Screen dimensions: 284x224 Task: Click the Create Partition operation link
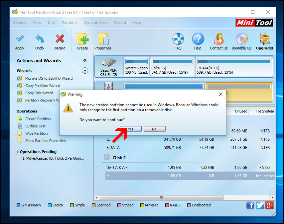click(x=38, y=119)
